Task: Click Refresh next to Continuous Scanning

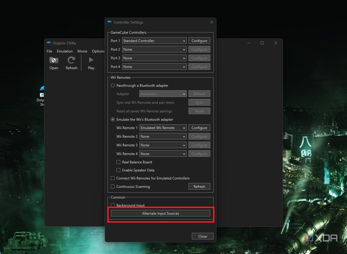Action: pyautogui.click(x=199, y=187)
